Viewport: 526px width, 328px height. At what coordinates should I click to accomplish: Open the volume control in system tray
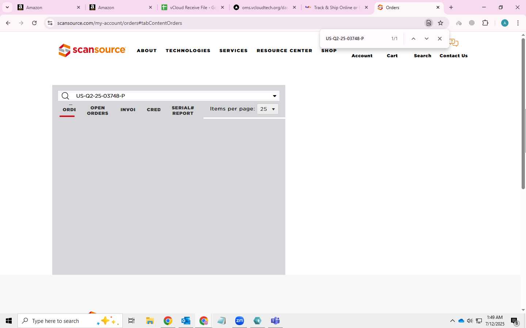click(x=470, y=321)
